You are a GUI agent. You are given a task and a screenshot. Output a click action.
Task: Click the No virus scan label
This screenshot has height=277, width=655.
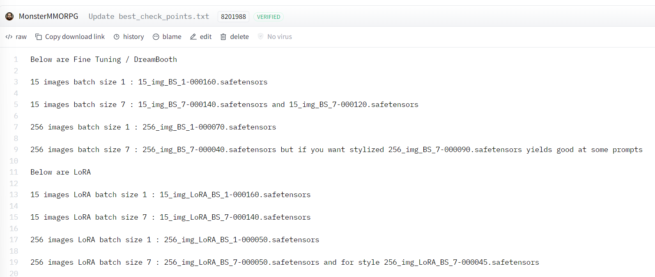pyautogui.click(x=280, y=37)
